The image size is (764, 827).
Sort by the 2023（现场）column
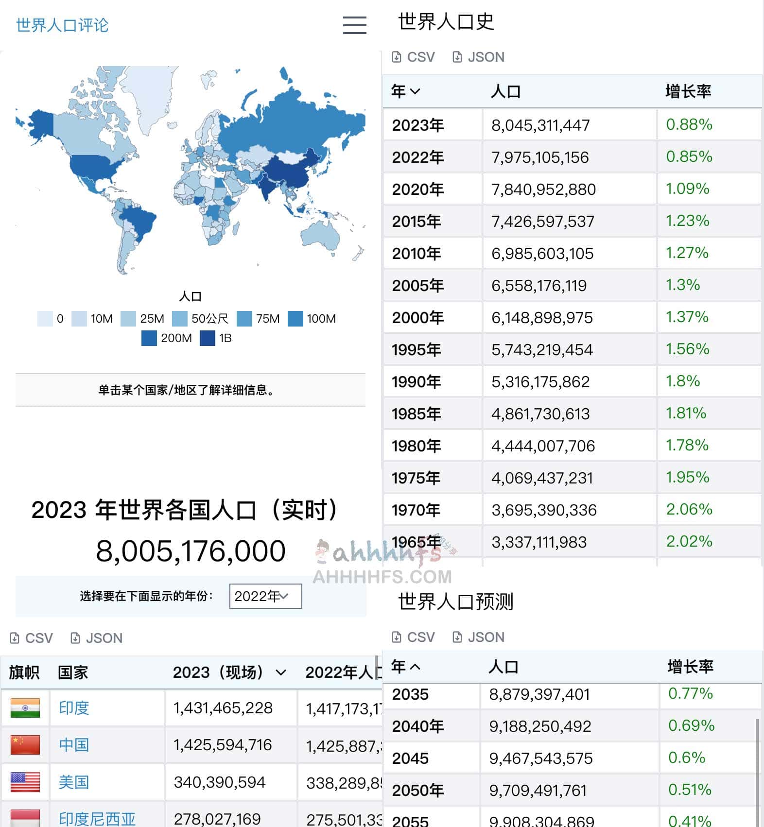(229, 672)
